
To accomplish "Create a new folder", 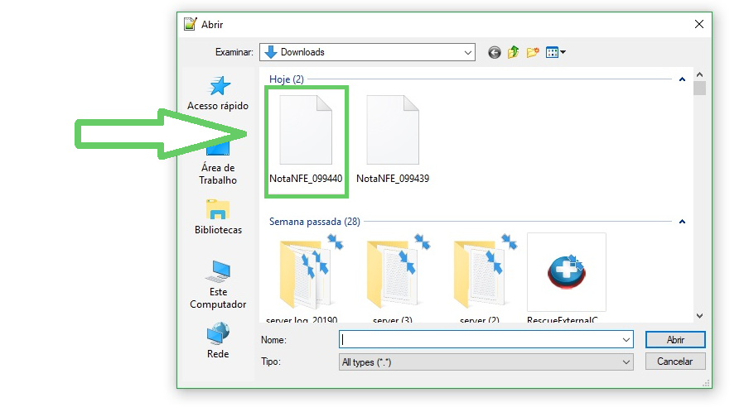I will pyautogui.click(x=533, y=52).
